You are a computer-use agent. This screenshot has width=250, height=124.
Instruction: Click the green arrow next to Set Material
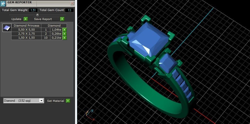tap(68, 101)
